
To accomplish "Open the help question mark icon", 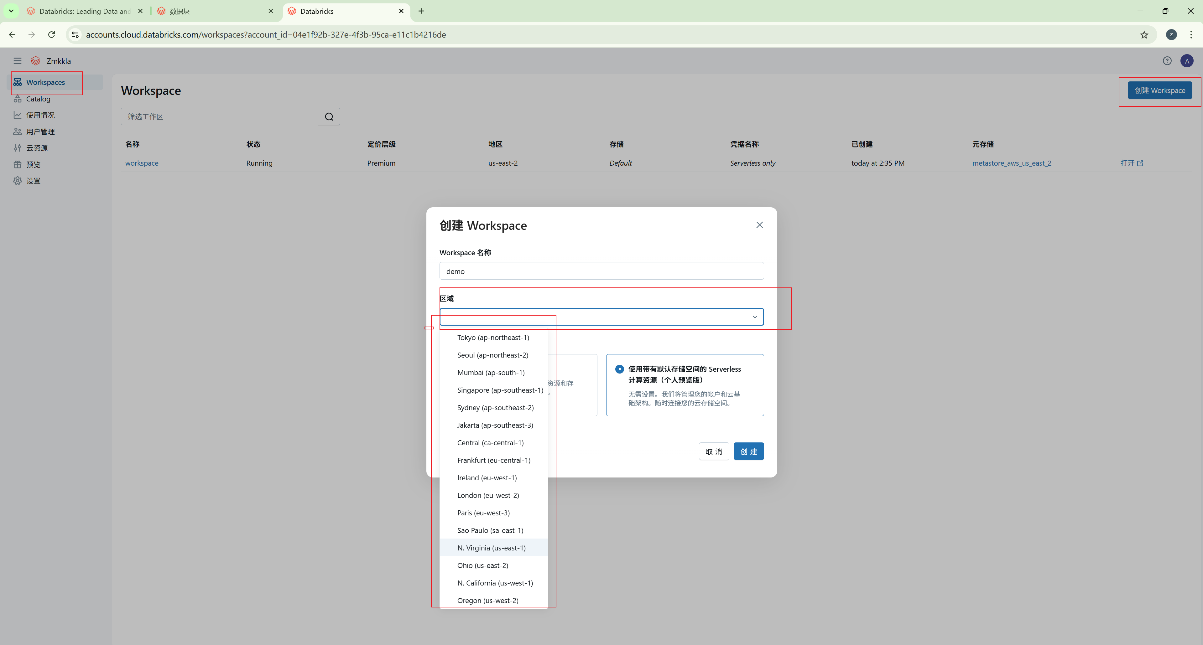I will tap(1167, 61).
